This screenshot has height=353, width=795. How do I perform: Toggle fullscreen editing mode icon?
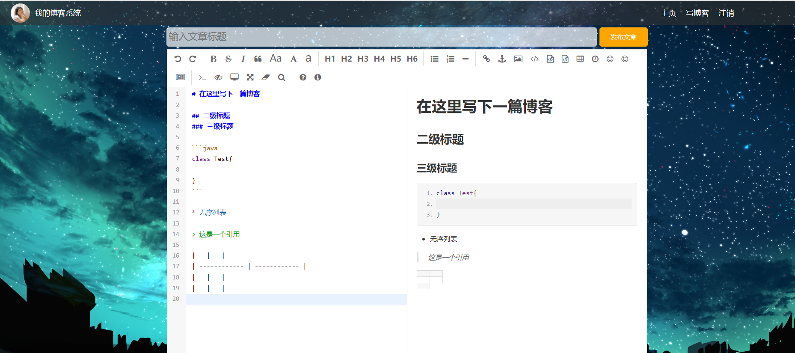pyautogui.click(x=250, y=77)
